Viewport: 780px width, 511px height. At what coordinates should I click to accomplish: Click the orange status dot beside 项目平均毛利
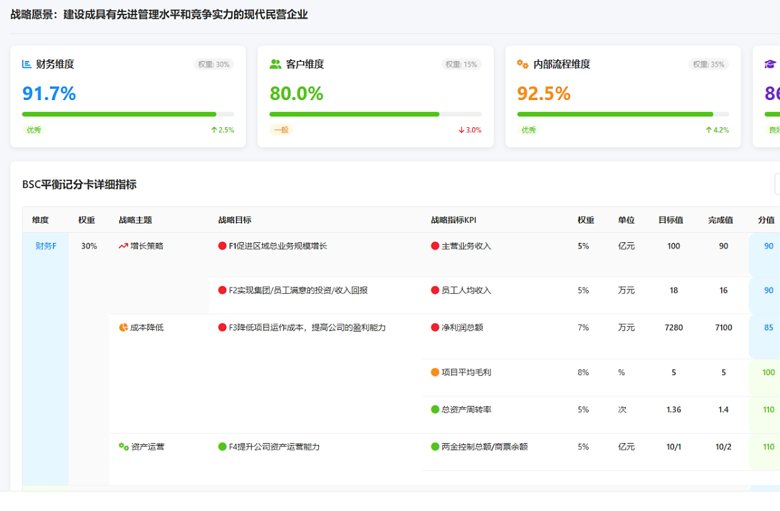(435, 372)
